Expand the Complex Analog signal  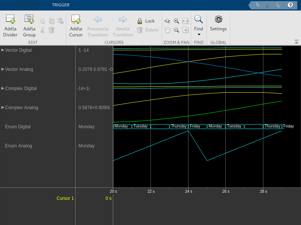(3, 107)
